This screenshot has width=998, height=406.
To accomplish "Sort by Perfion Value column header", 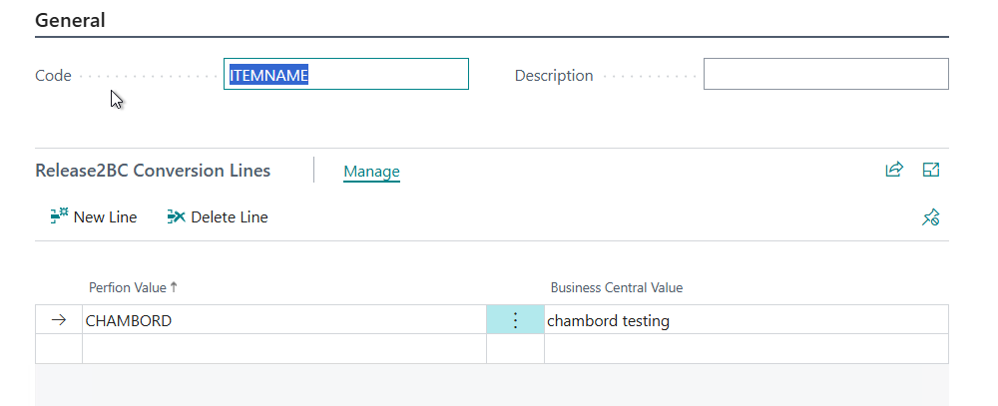I will 134,287.
